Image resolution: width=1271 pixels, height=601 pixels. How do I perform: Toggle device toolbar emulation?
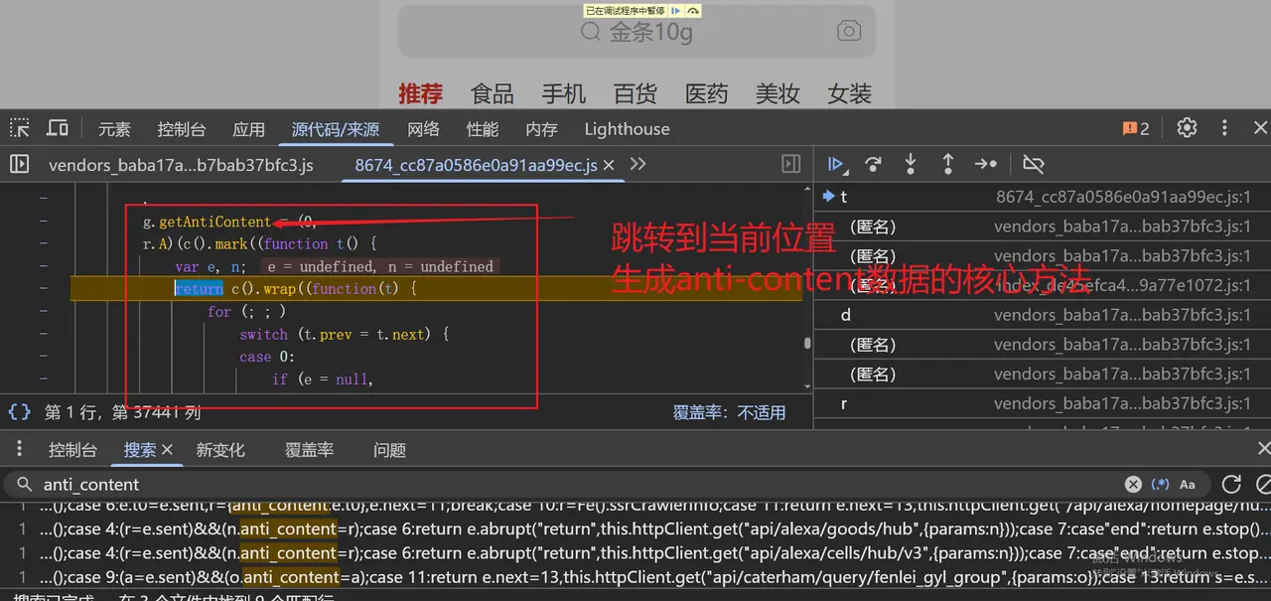pos(58,128)
